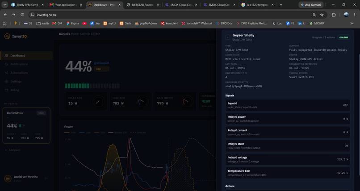
Task: Click the Add plant button
Action: point(13,150)
